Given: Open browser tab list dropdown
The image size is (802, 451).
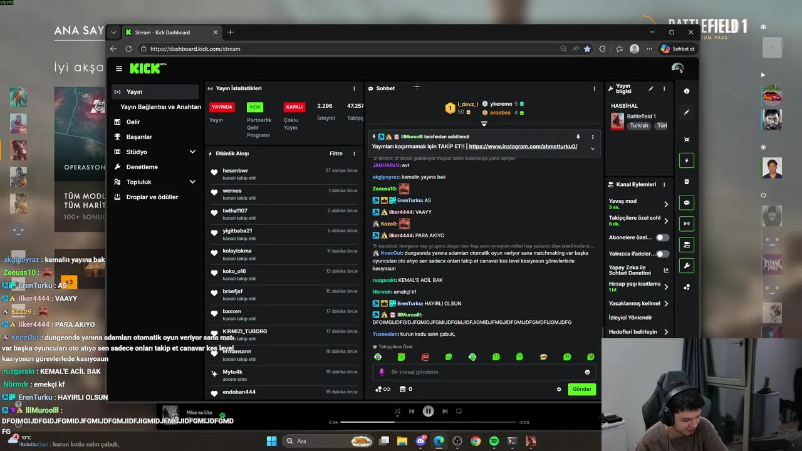Looking at the screenshot, I should point(113,33).
